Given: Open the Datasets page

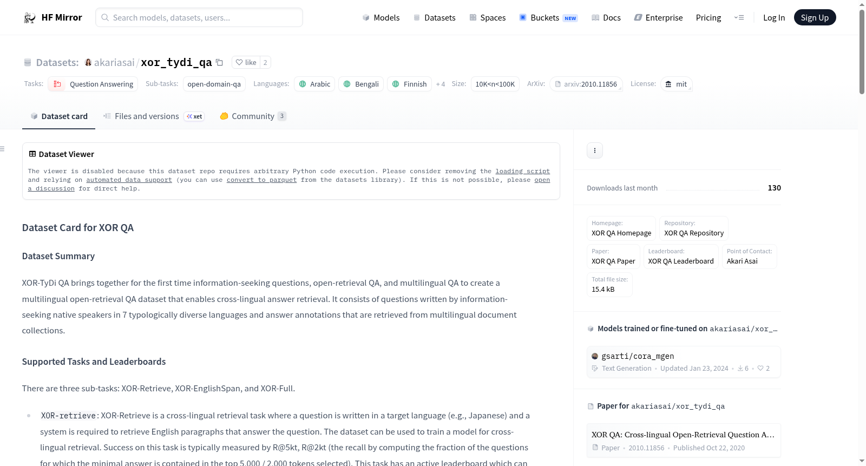Looking at the screenshot, I should coord(434,18).
